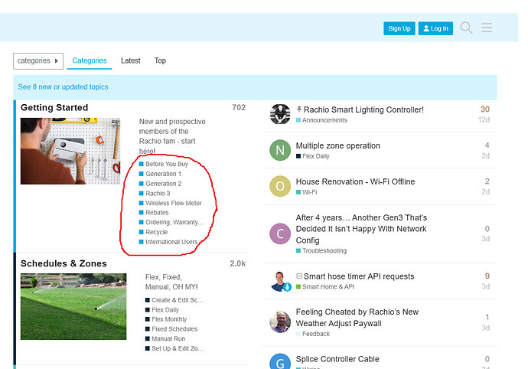The width and height of the screenshot is (528, 369).
Task: Open the Create & Edit Sc… subcategory
Action: coord(177,300)
